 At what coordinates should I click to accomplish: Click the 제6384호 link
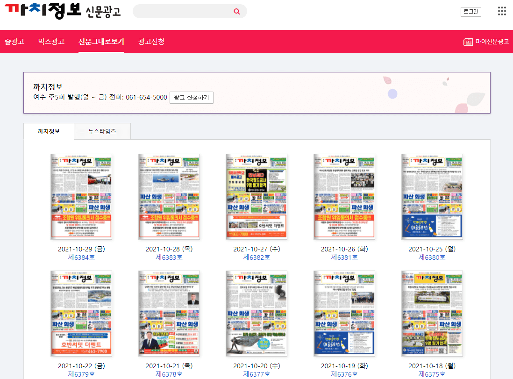click(x=81, y=257)
